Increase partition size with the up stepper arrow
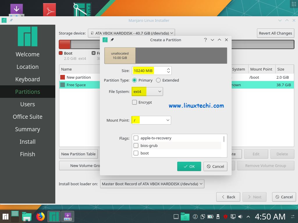The height and width of the screenshot is (223, 298). (168, 69)
